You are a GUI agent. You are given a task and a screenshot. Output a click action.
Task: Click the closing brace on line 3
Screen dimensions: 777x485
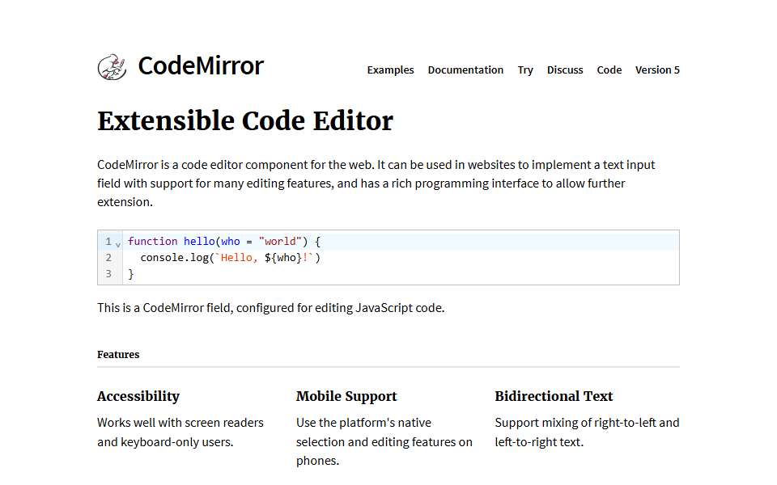point(131,274)
